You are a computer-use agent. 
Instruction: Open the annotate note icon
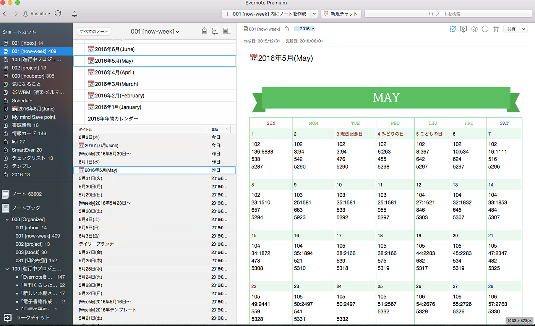pyautogui.click(x=474, y=29)
